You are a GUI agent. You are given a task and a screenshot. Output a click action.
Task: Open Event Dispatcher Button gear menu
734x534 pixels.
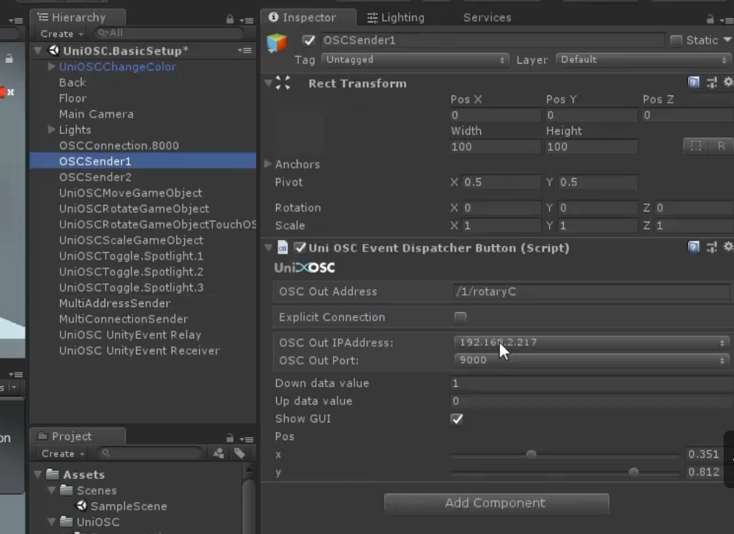pos(728,246)
